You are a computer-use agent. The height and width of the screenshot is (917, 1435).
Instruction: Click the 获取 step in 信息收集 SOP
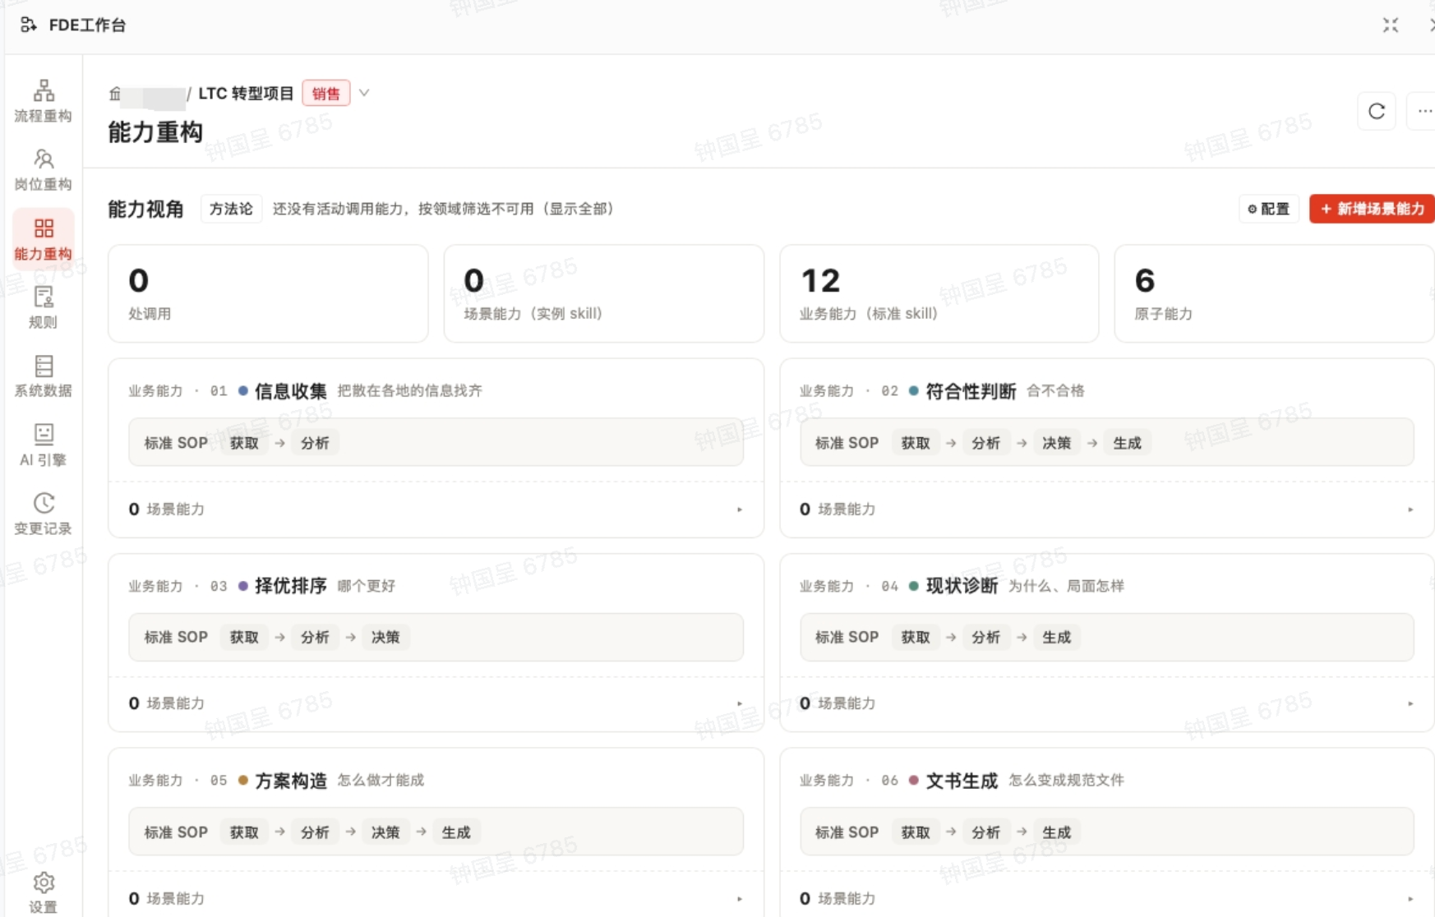pyautogui.click(x=244, y=443)
